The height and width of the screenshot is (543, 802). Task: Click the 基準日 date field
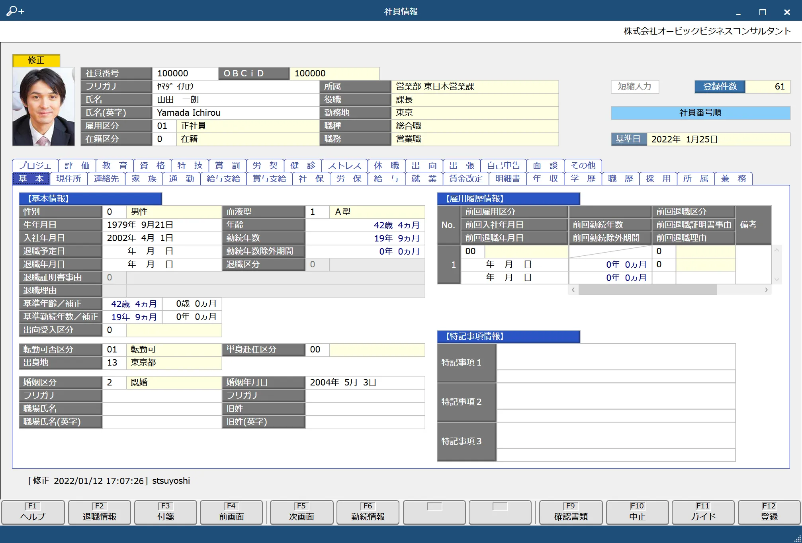pyautogui.click(x=718, y=139)
